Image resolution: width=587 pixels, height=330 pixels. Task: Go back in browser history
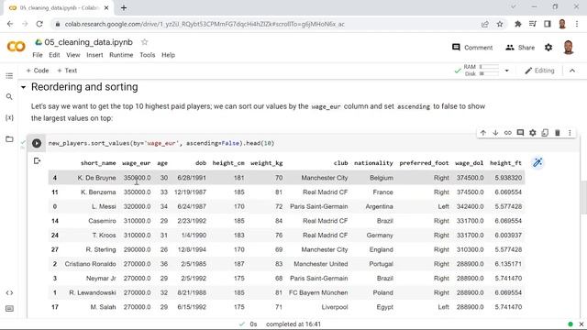pos(10,24)
